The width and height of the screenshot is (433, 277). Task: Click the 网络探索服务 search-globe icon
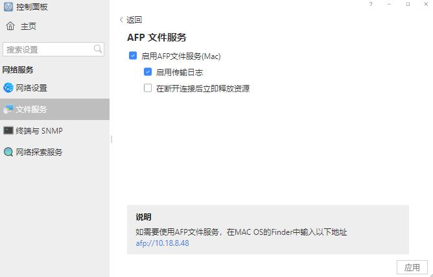[x=8, y=152]
